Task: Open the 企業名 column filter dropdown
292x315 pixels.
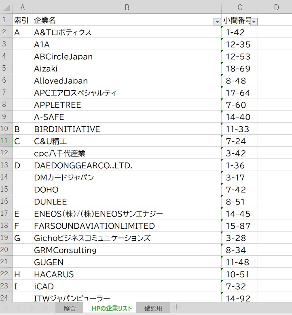Action: [217, 21]
